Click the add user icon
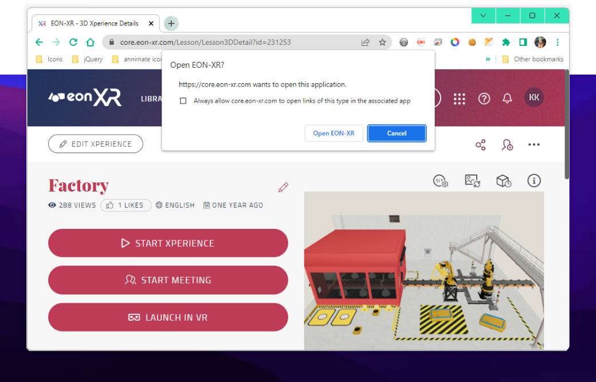Screen dimensions: 596x382 [507, 145]
